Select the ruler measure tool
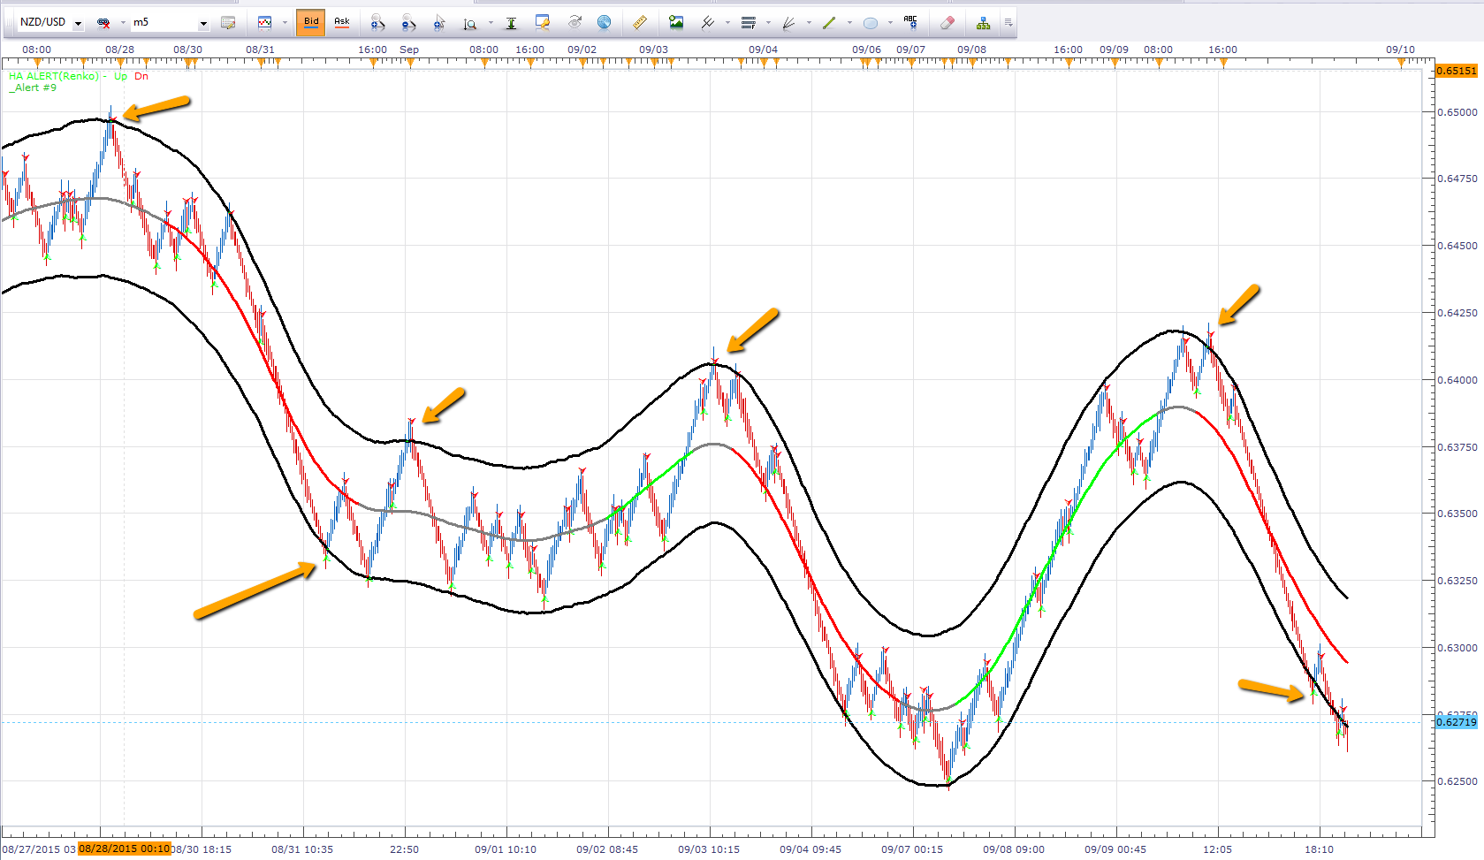Screen dimensions: 1484x860 [x=640, y=22]
